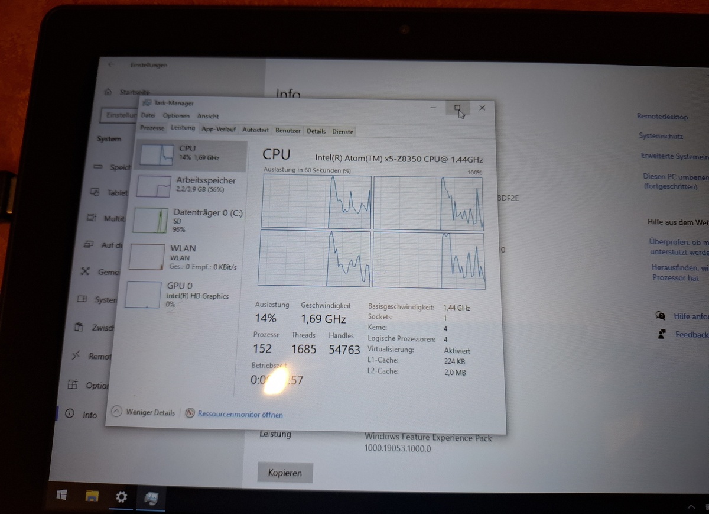The image size is (709, 514).
Task: Open the Optionen menu
Action: pos(176,116)
